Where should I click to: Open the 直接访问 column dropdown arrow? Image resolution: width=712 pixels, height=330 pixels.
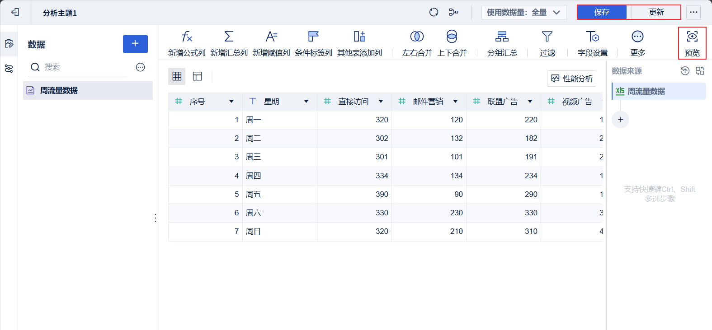pos(381,102)
